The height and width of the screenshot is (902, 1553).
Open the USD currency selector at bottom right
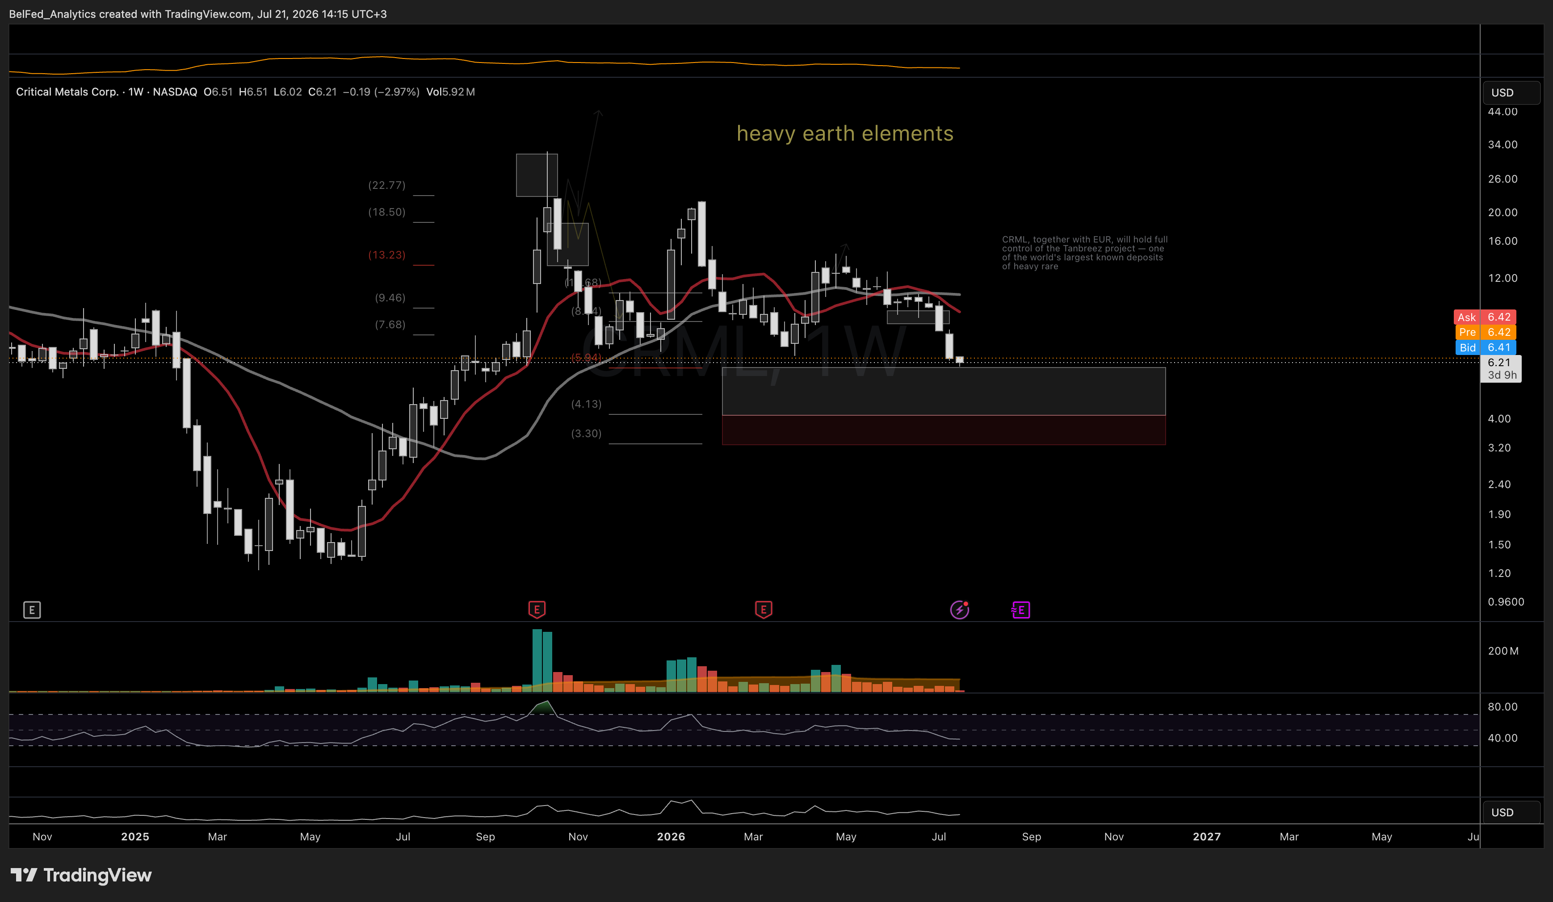(1511, 812)
